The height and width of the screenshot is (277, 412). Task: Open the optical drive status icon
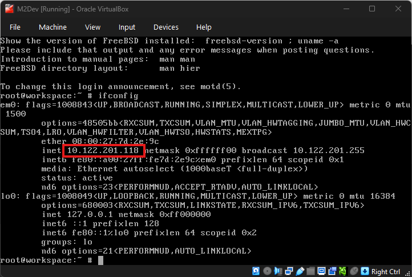click(266, 271)
